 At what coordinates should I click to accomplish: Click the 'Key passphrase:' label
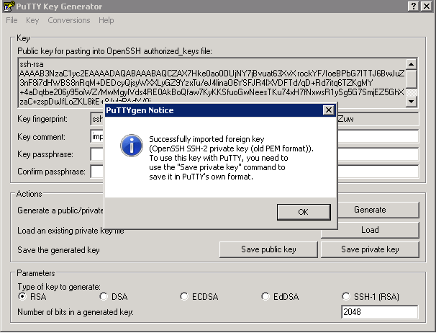point(45,154)
